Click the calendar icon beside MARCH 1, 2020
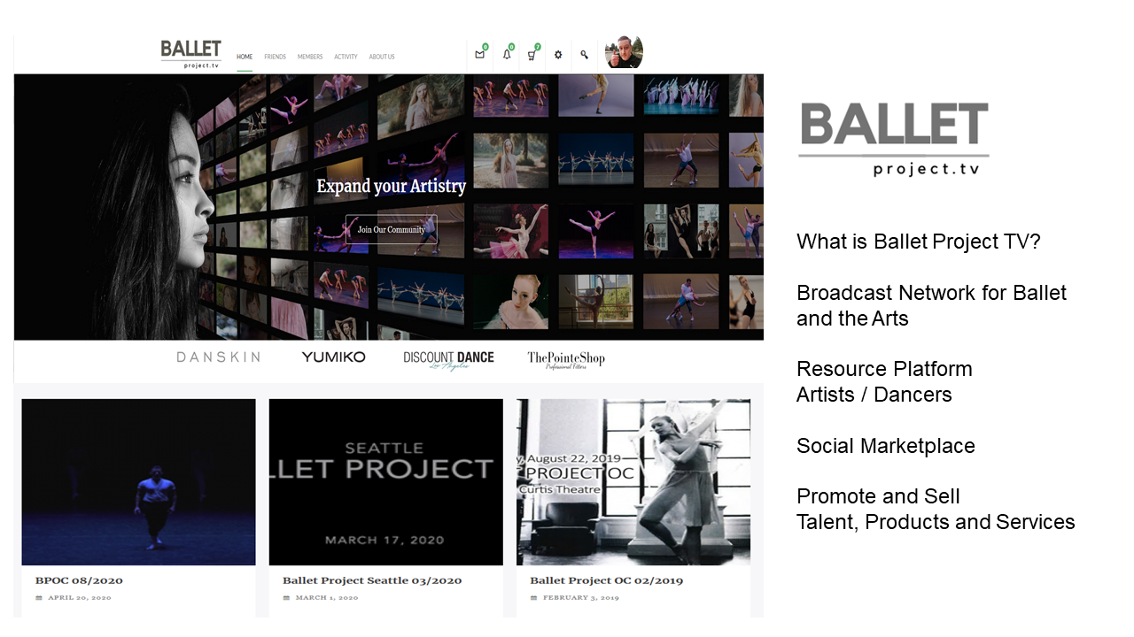Screen dimensions: 1134x637 (286, 598)
